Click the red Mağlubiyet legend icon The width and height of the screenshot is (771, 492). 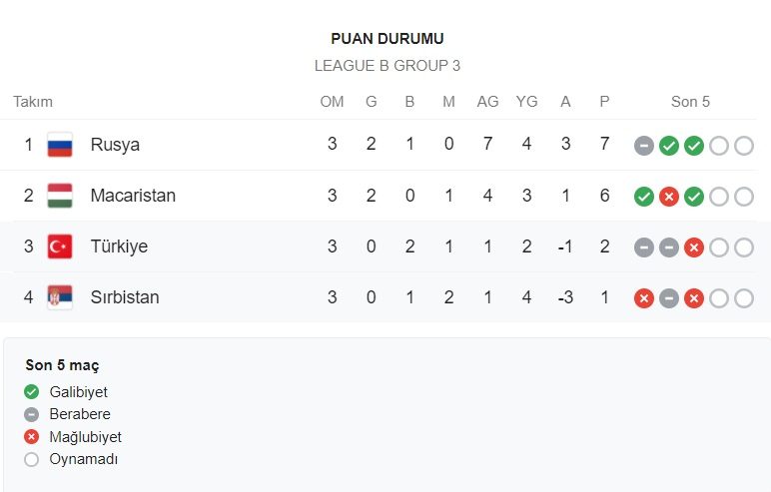tap(32, 436)
